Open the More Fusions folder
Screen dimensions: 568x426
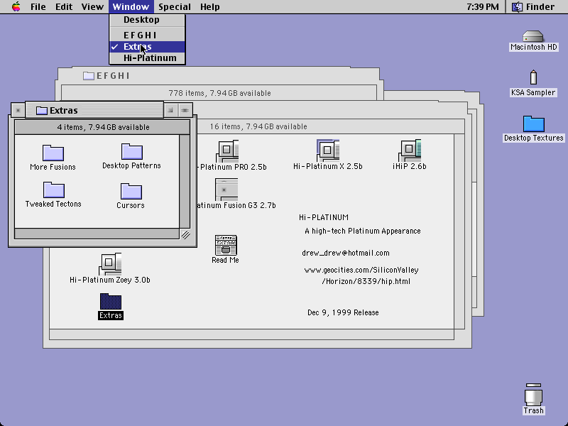click(53, 153)
